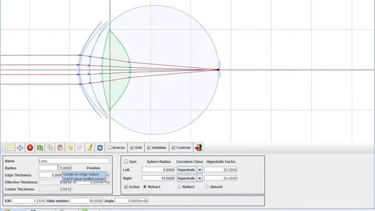Screen dimensions: 375x211
Task: Click the "Hyperbolic Factor" column header
Action: (221, 162)
